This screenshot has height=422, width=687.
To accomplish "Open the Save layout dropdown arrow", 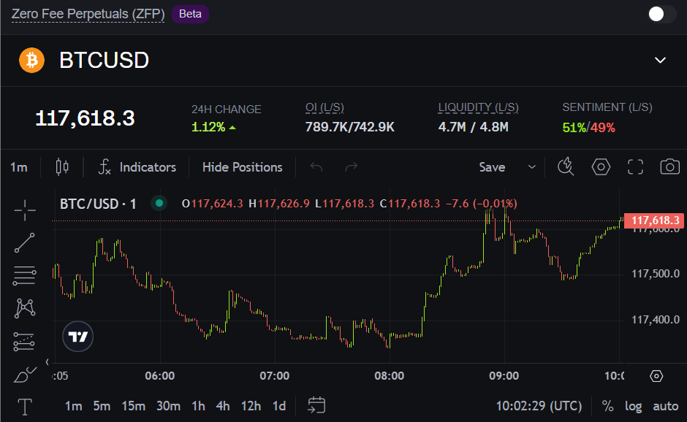I will point(532,167).
